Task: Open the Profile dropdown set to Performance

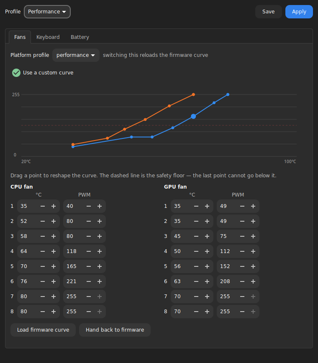Action: 47,12
